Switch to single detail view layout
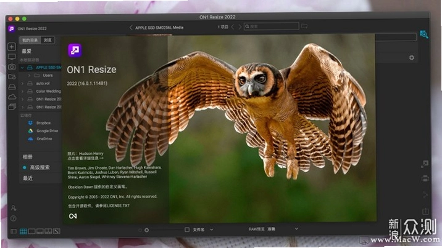 pyautogui.click(x=32, y=231)
